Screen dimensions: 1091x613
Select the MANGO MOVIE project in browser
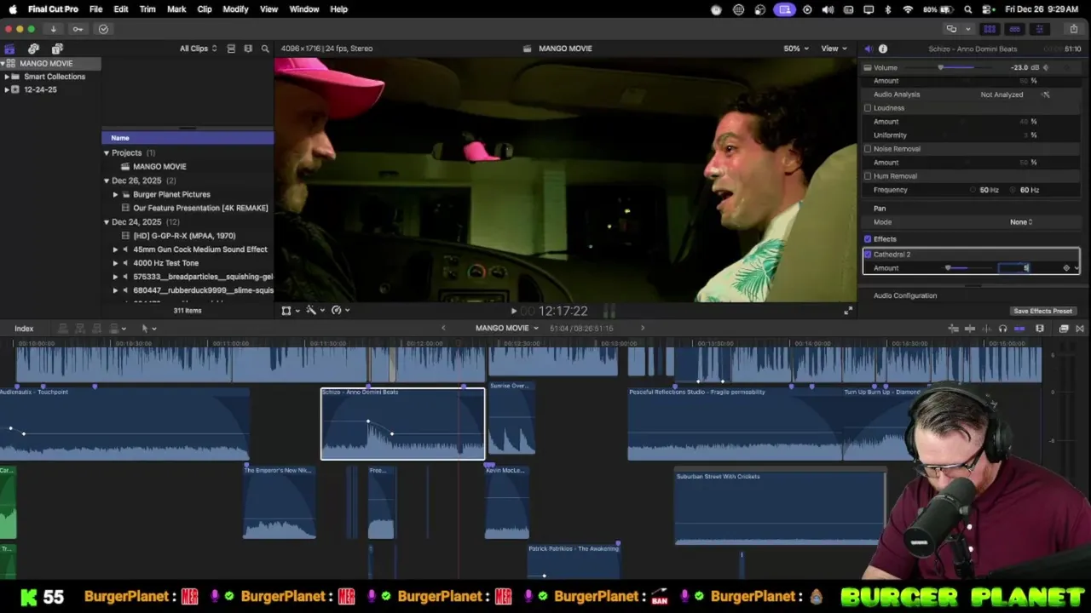159,167
